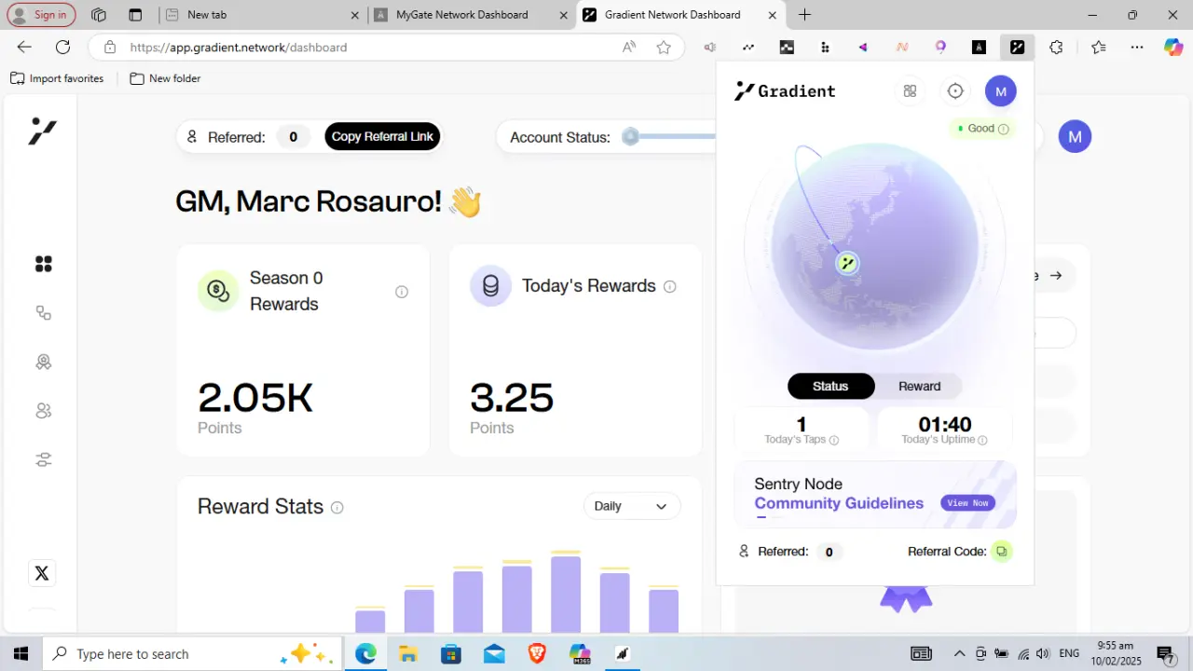Click the purple M profile avatar on dashboard
The width and height of the screenshot is (1193, 671).
tap(1075, 137)
